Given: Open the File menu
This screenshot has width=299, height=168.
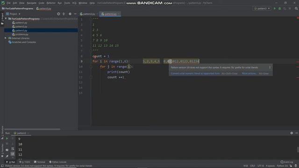Looking at the screenshot, I should (8, 3).
